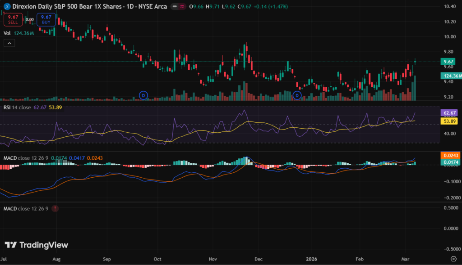
Task: Select the RSI 14 close indicator label
Action: point(17,108)
